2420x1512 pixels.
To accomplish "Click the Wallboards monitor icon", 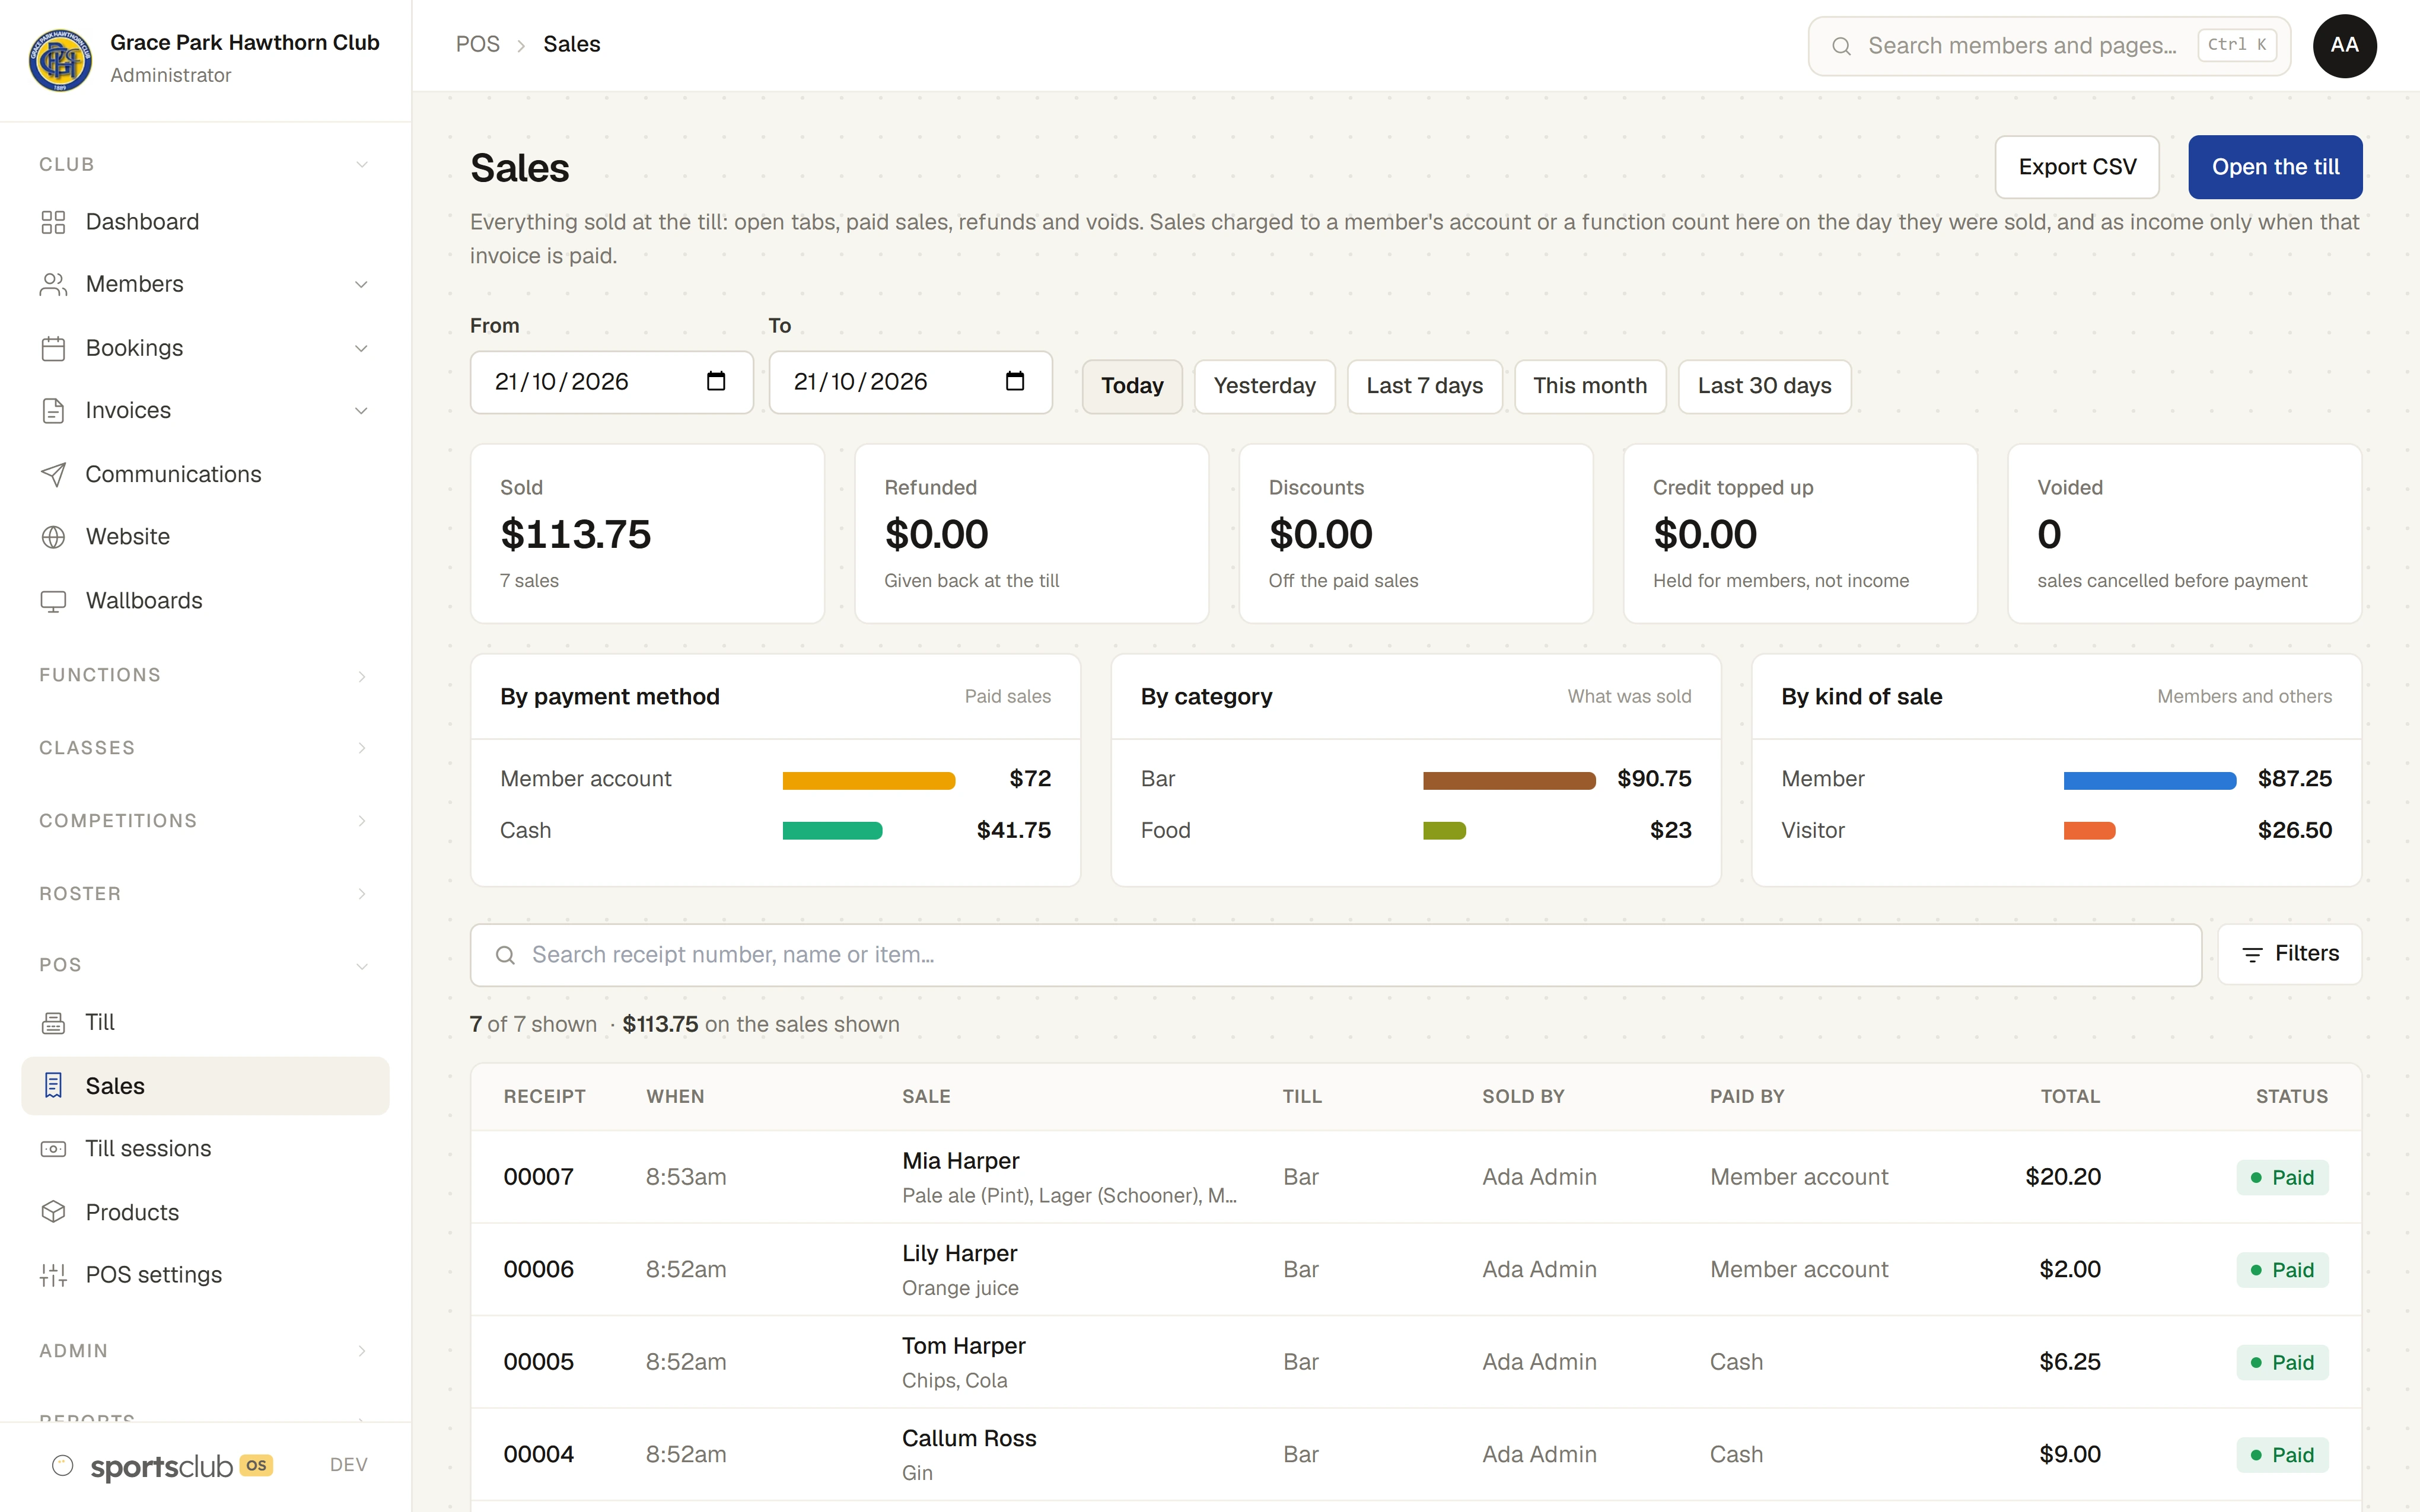I will click(53, 601).
